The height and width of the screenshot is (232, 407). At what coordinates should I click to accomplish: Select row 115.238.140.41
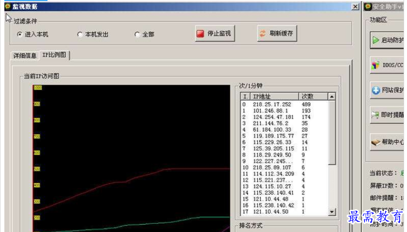click(x=284, y=193)
